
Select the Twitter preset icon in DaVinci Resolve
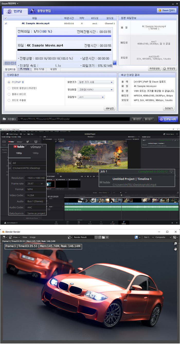coord(28,141)
